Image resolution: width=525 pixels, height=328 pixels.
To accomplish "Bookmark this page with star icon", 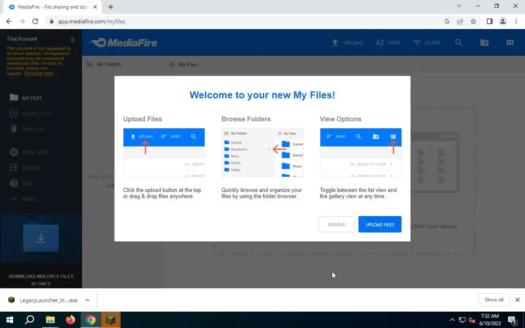I will point(473,21).
